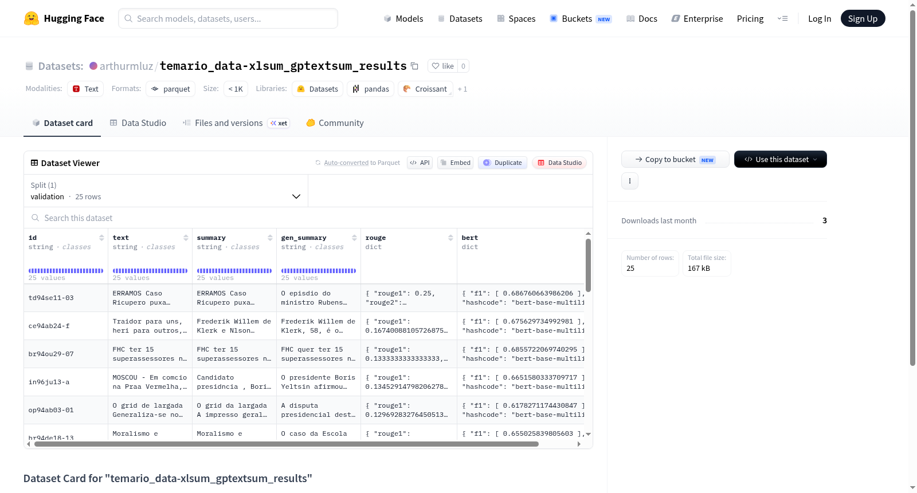Open Data Studio from viewer header

[559, 163]
